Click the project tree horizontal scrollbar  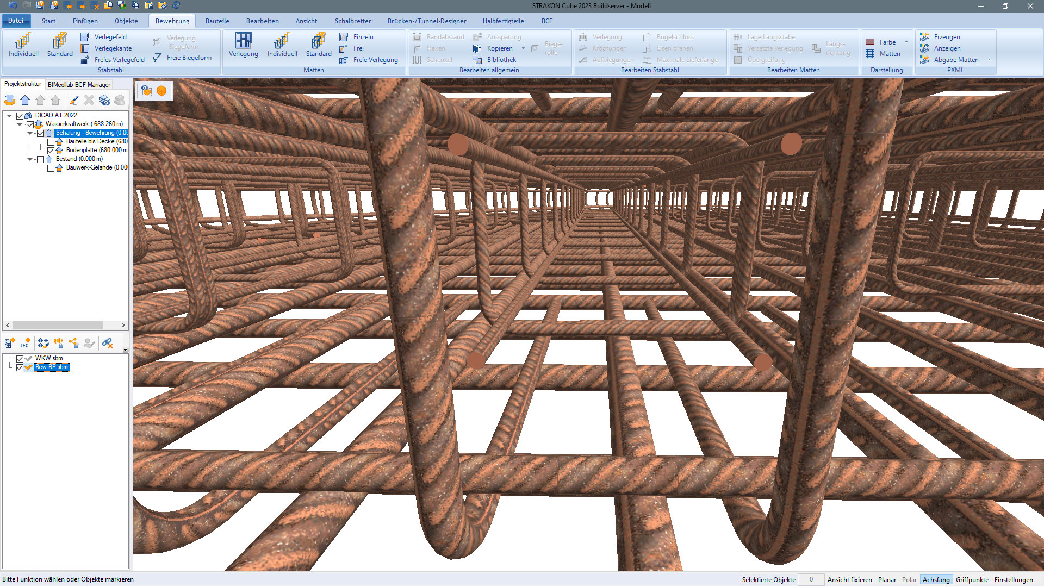coord(58,326)
